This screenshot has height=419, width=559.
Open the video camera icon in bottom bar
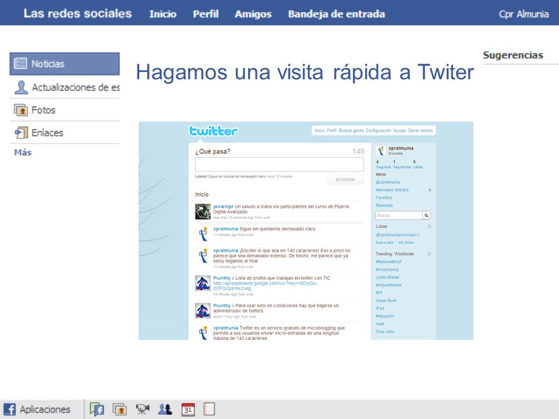coord(142,409)
